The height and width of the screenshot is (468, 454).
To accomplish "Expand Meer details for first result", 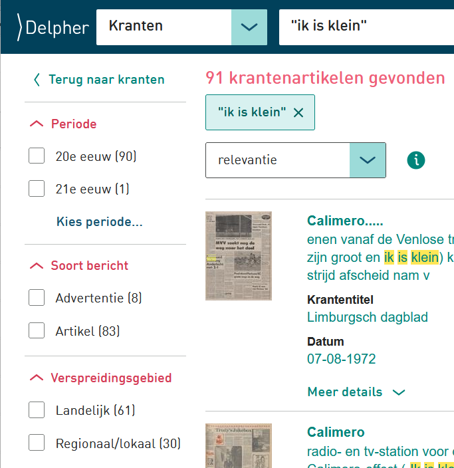I will pyautogui.click(x=356, y=392).
